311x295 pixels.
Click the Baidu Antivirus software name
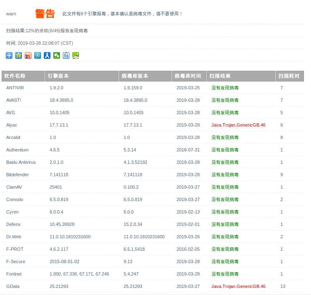(21, 162)
